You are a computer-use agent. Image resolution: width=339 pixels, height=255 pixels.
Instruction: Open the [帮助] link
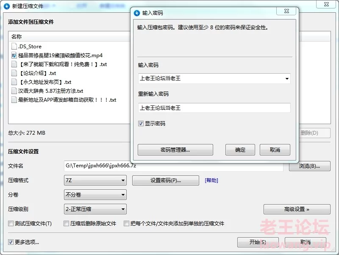click(211, 180)
